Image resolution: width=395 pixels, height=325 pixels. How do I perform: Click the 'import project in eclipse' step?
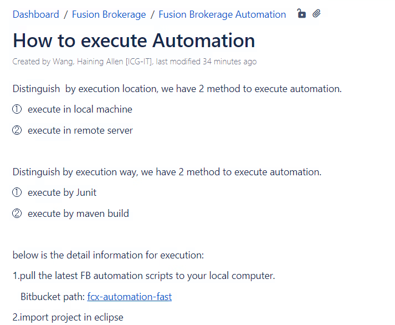tap(68, 318)
